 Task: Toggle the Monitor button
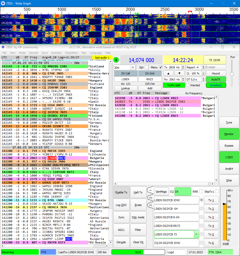click(x=229, y=134)
